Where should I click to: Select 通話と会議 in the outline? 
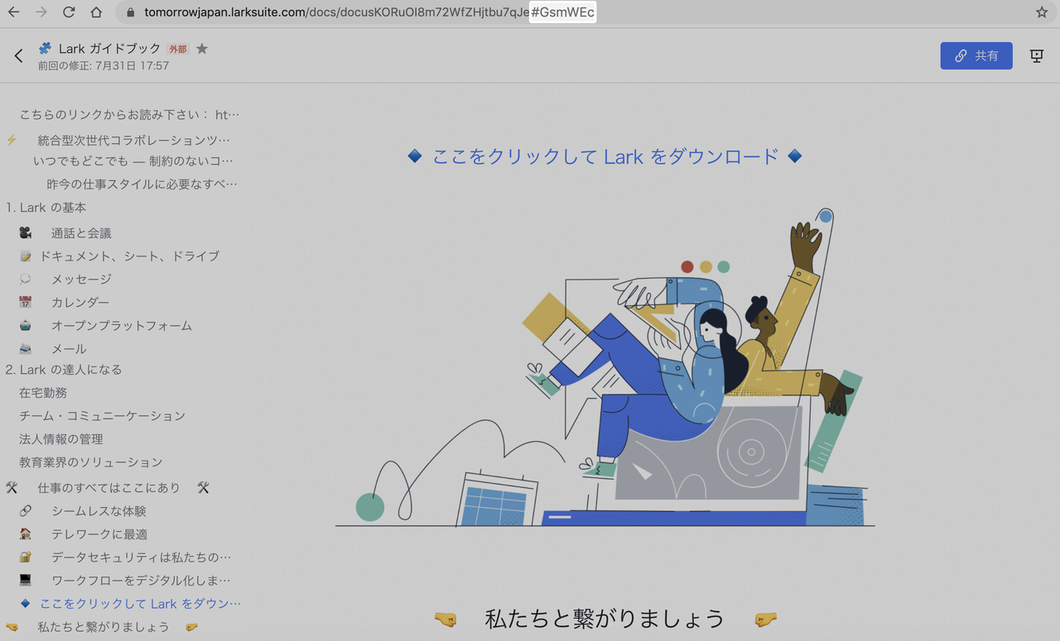coord(81,233)
